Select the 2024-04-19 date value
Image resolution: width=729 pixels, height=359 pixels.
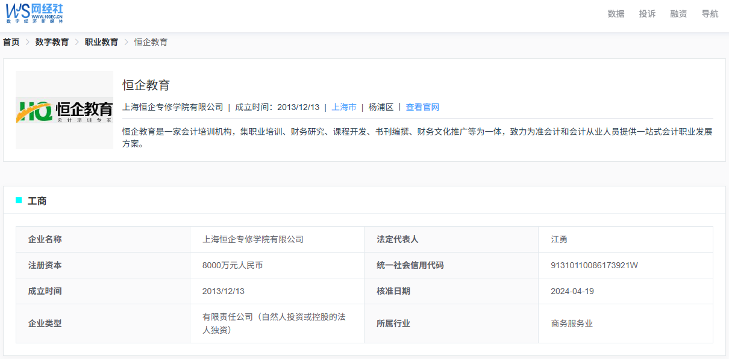pyautogui.click(x=572, y=291)
